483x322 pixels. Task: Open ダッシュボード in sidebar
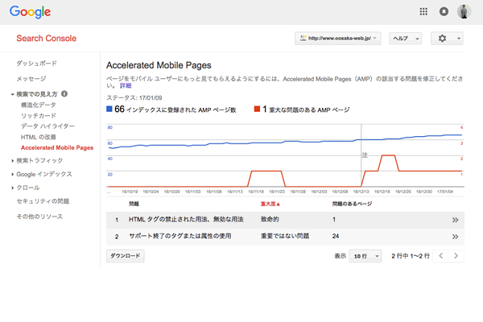point(36,63)
